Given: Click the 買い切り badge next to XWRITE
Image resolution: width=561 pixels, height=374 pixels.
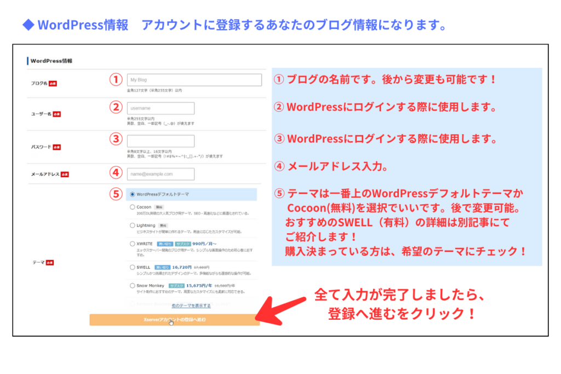Looking at the screenshot, I should [165, 244].
